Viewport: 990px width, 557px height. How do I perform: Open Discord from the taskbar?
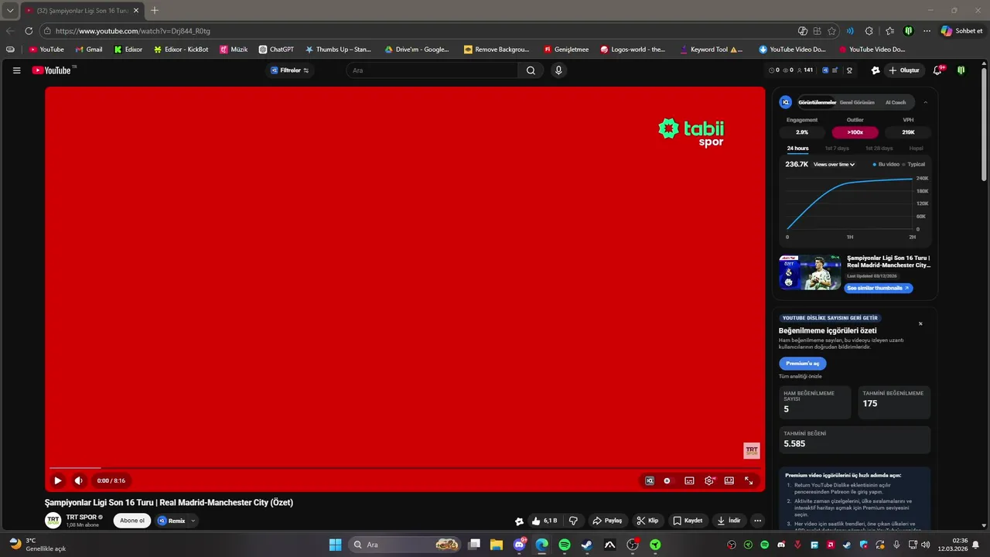(520, 545)
